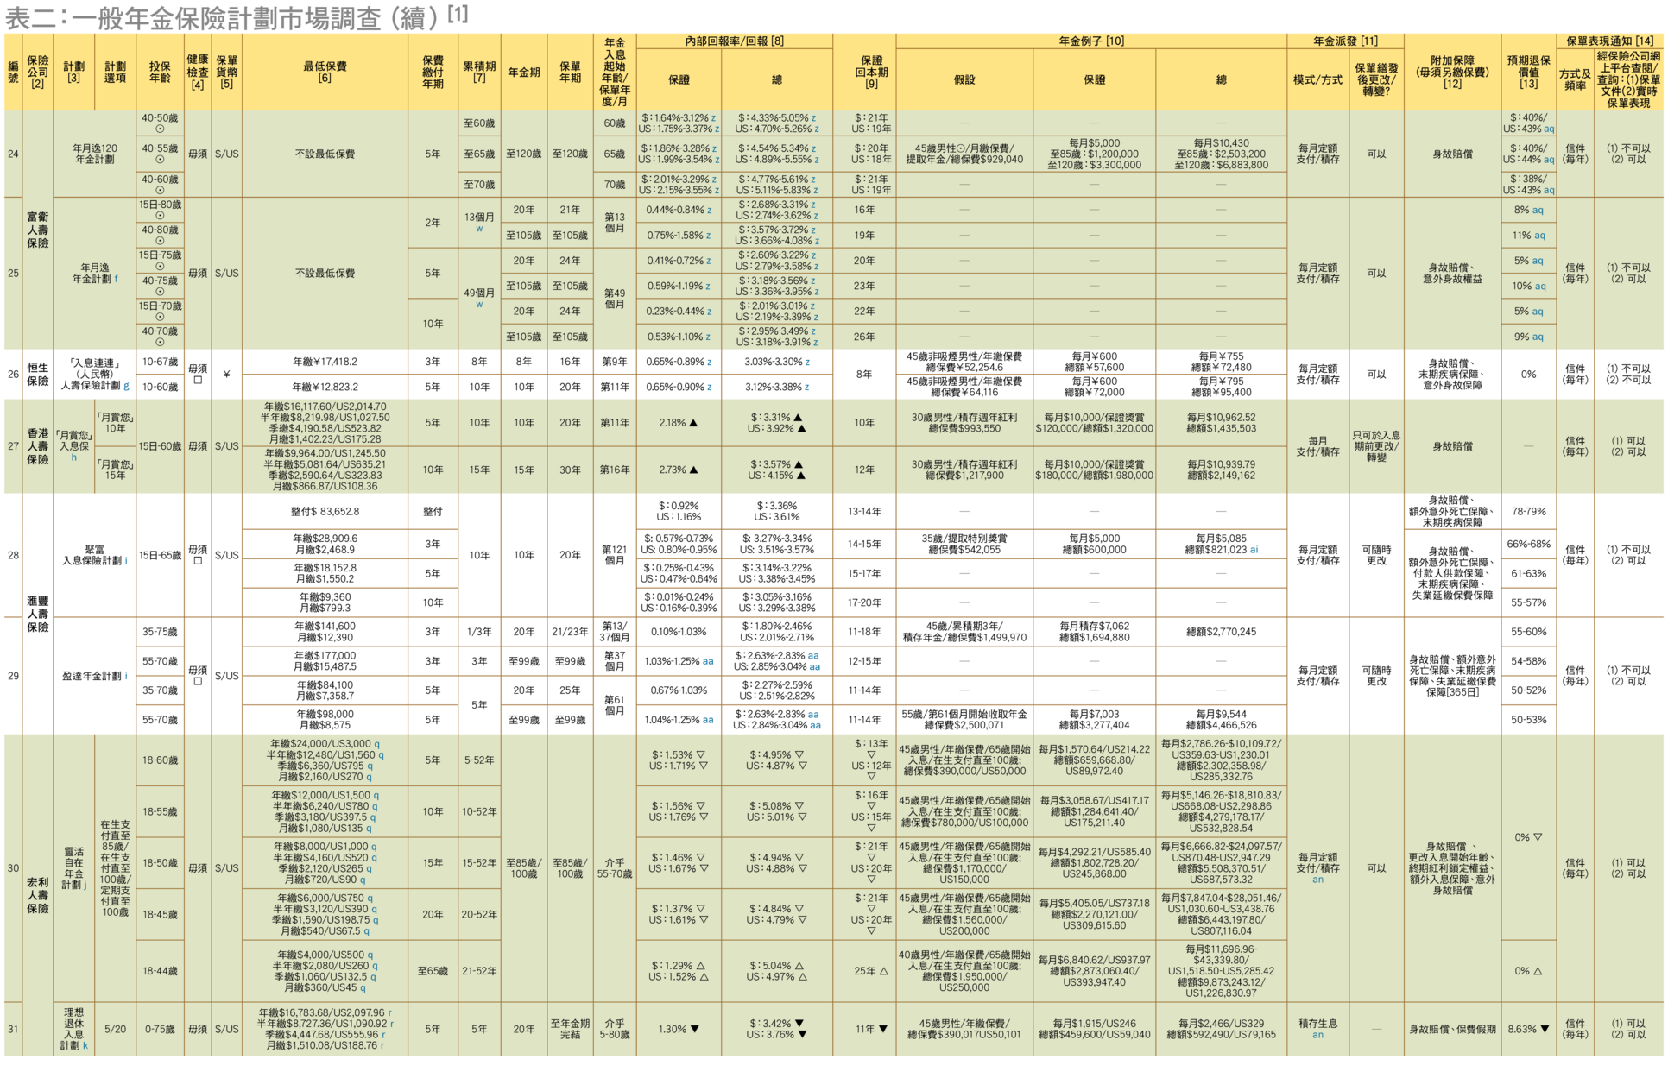1668x1072 pixels.
Task: Click the plan name 盈達年金計劃
Action: (x=94, y=676)
